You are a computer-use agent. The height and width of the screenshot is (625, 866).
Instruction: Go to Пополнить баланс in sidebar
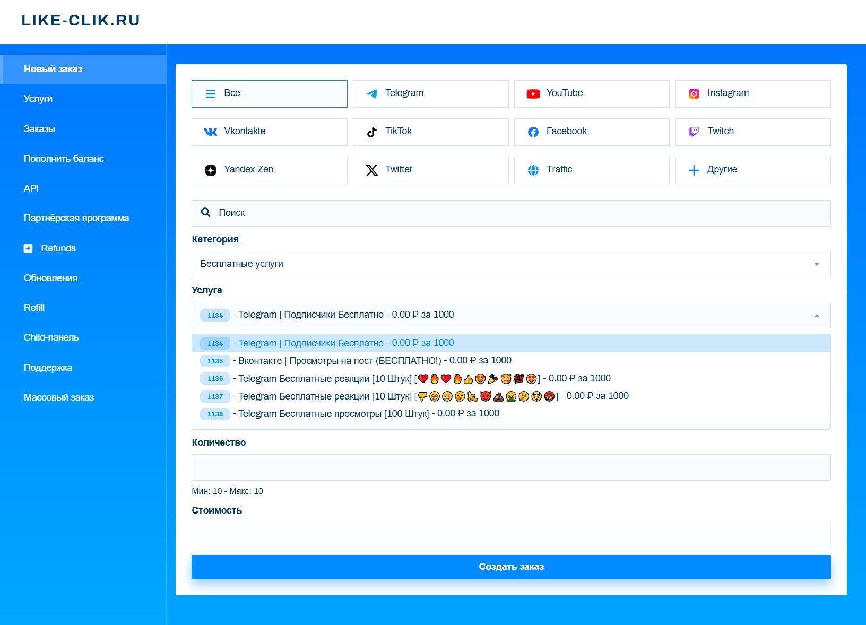coord(64,159)
